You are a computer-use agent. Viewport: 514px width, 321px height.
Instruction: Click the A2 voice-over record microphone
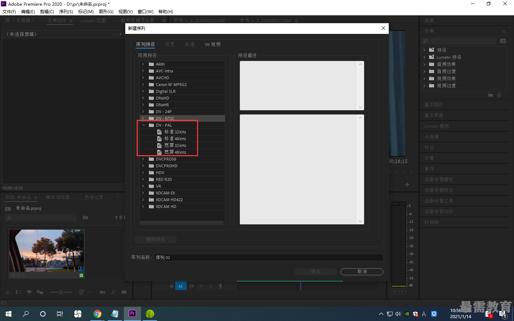pyautogui.click(x=221, y=286)
